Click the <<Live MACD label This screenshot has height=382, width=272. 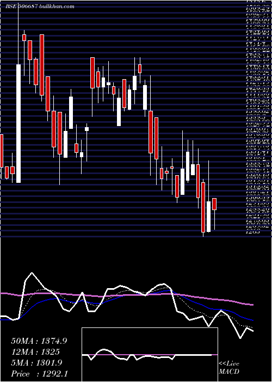click(x=229, y=368)
